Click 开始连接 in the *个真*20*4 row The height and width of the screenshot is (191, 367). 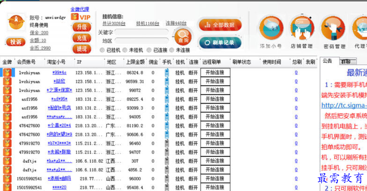click(215, 126)
